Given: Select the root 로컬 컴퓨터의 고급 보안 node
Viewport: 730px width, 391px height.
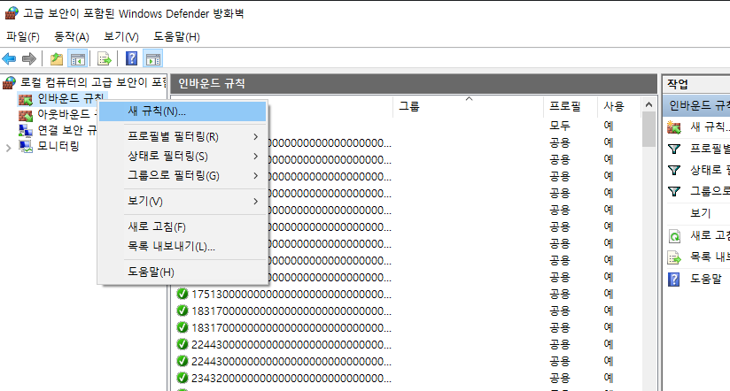Looking at the screenshot, I should (x=93, y=82).
